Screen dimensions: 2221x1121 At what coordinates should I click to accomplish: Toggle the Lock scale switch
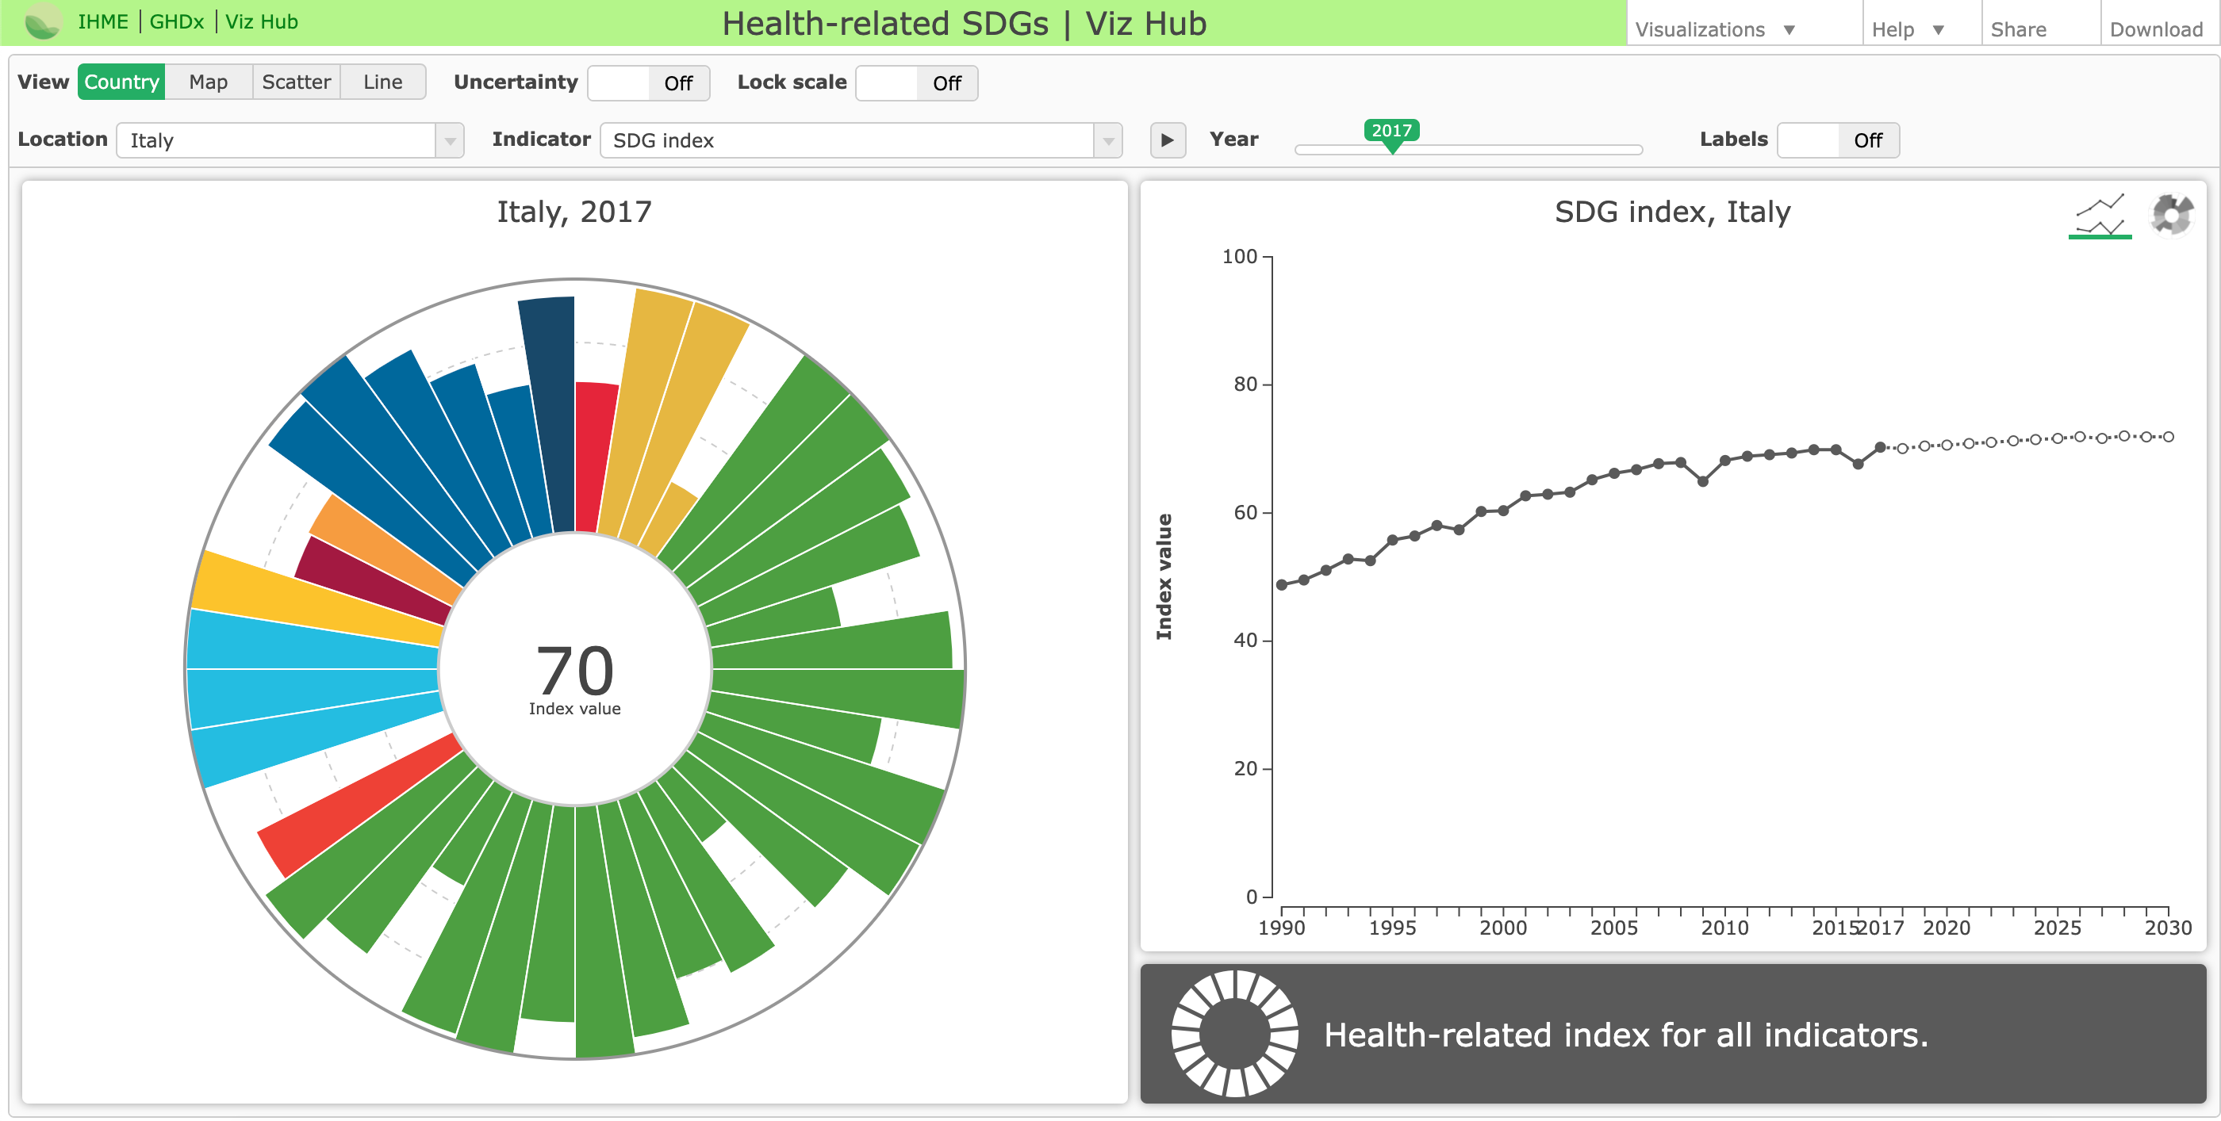click(916, 83)
